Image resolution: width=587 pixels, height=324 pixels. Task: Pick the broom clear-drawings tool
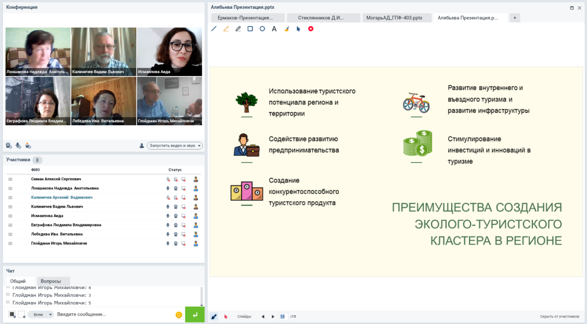coord(287,29)
